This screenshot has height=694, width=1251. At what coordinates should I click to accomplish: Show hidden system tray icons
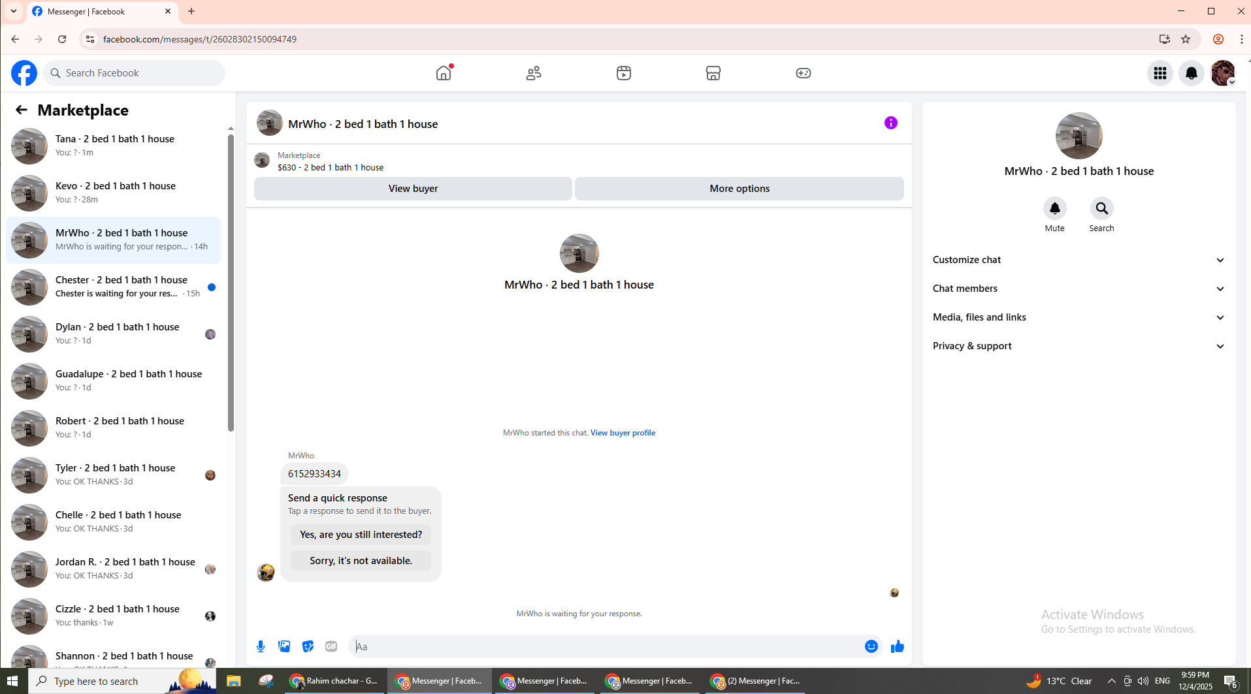[1111, 681]
